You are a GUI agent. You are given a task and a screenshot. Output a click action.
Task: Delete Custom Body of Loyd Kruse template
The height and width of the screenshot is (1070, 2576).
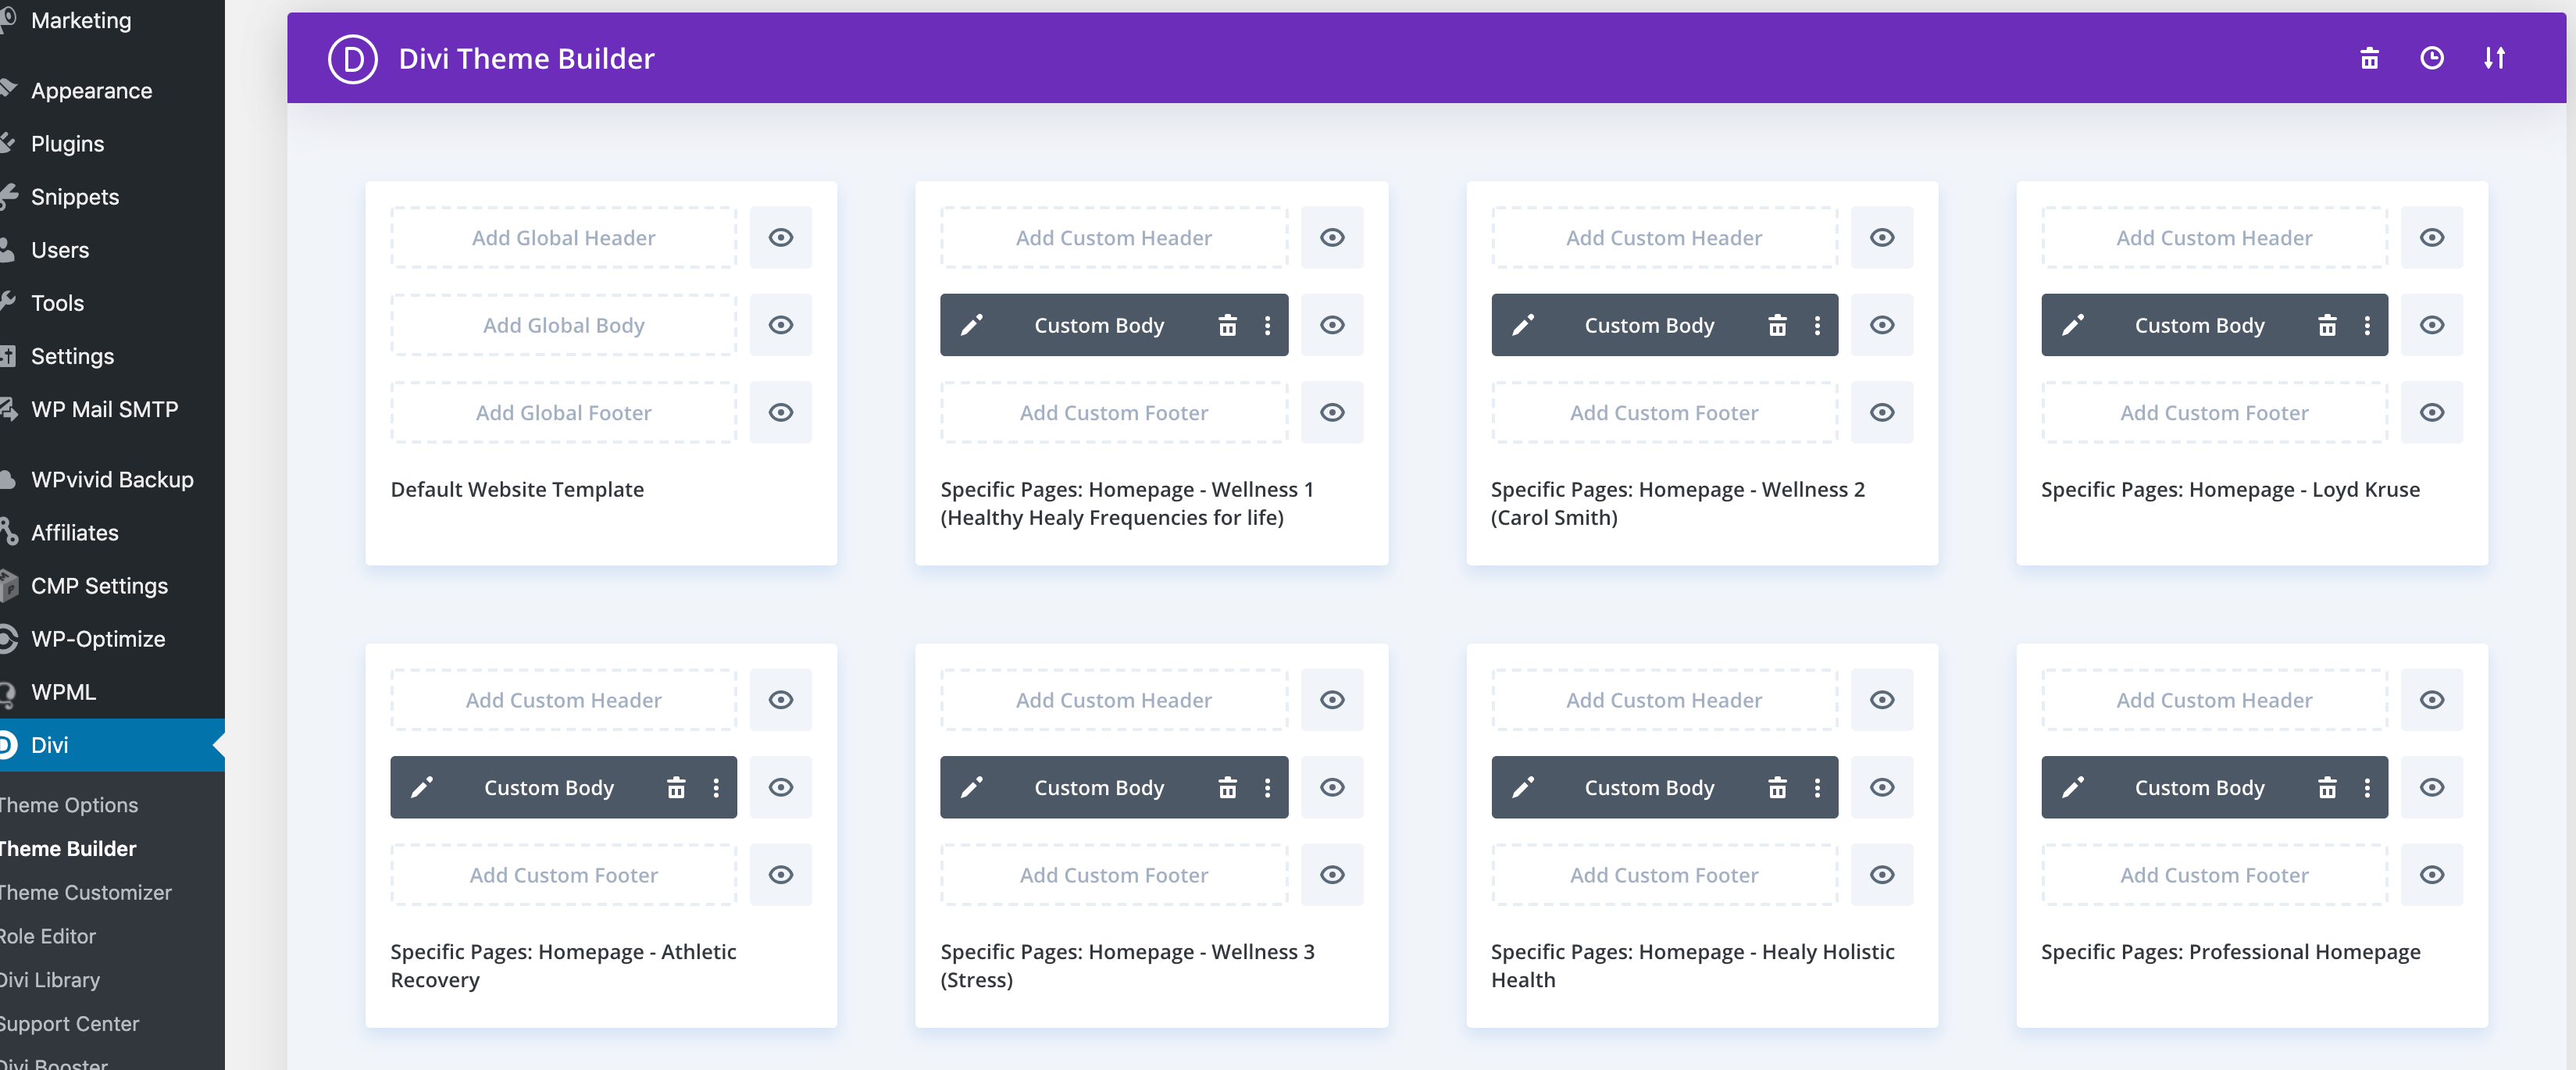[x=2327, y=325]
